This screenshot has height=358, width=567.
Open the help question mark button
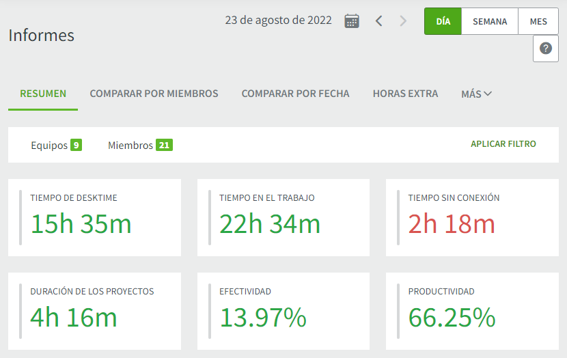point(546,49)
